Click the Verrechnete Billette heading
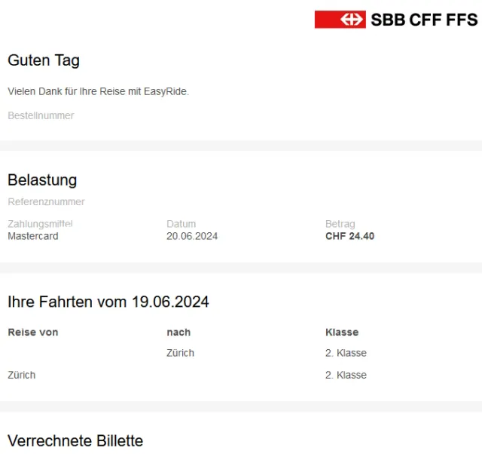This screenshot has height=454, width=482. [x=75, y=440]
